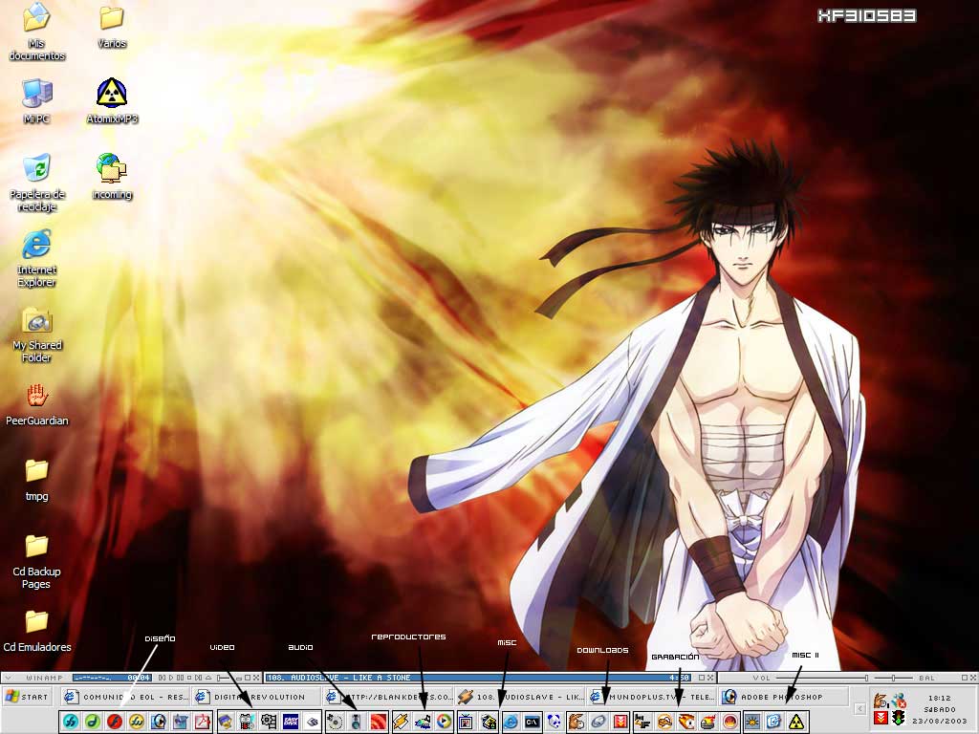Open the gear film-frame video icon

tap(269, 722)
